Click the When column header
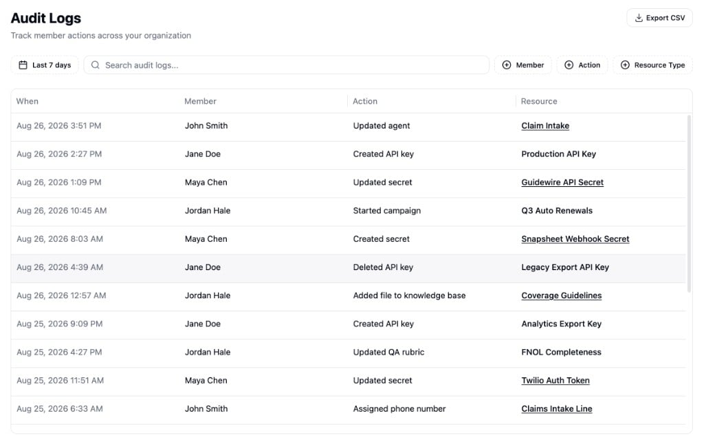 coord(27,102)
